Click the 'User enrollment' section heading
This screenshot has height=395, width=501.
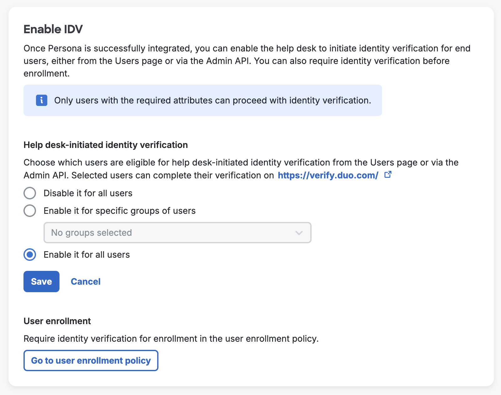[57, 321]
